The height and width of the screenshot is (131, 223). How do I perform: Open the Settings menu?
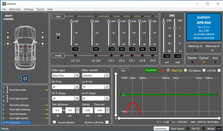pyautogui.click(x=29, y=9)
